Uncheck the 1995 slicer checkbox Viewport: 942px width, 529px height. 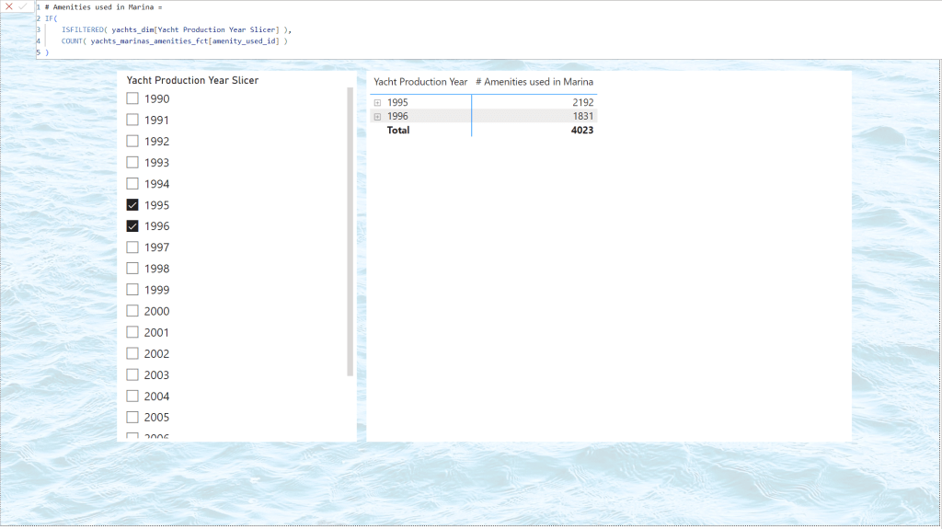132,205
